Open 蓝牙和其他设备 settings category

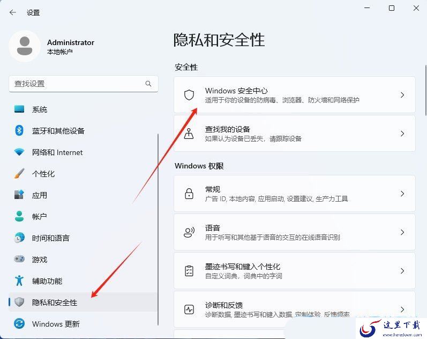[84, 131]
